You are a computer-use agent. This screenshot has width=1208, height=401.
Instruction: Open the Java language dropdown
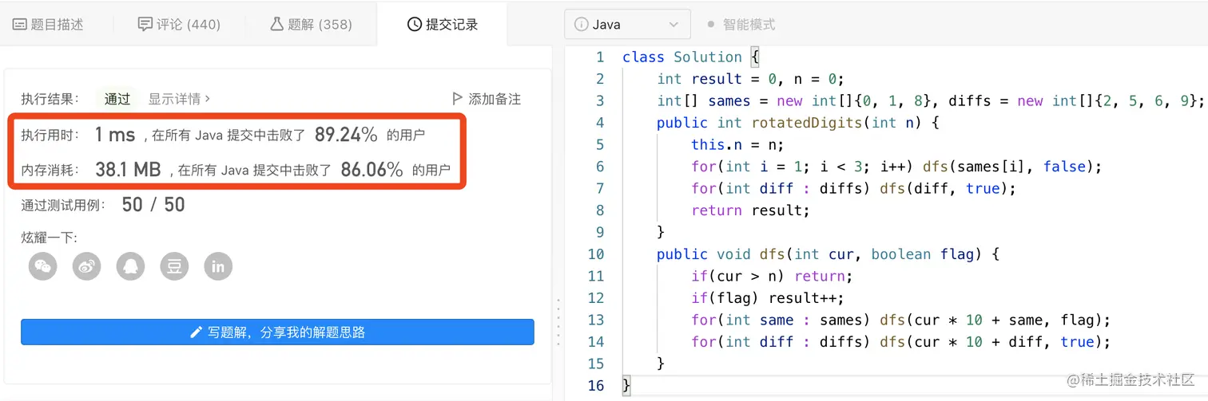pyautogui.click(x=627, y=25)
